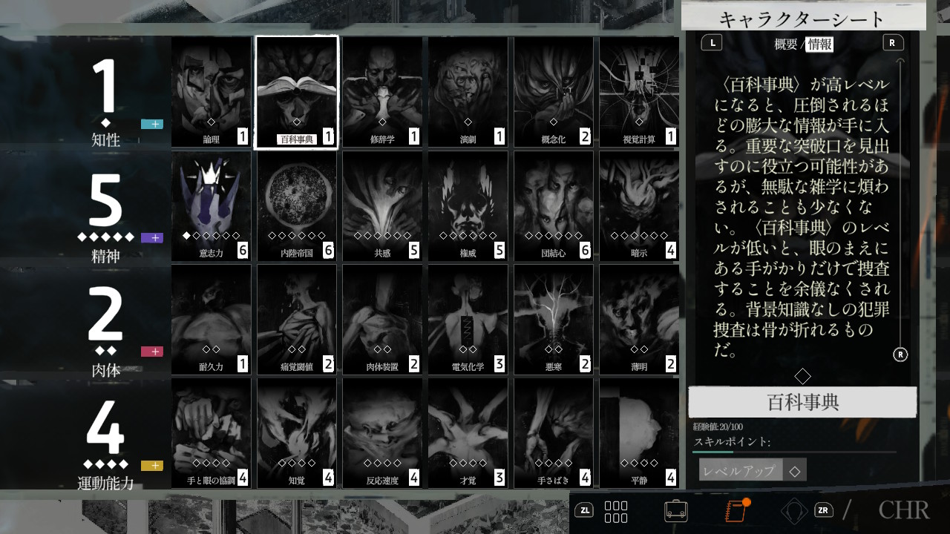The image size is (950, 534).
Task: Click the 肉体 attribute label
Action: pyautogui.click(x=105, y=370)
